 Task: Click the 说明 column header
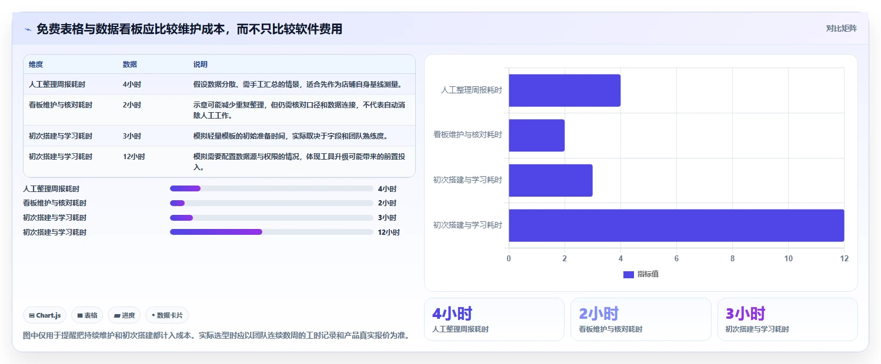point(201,65)
